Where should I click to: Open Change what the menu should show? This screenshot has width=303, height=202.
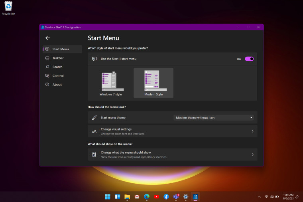pyautogui.click(x=172, y=154)
